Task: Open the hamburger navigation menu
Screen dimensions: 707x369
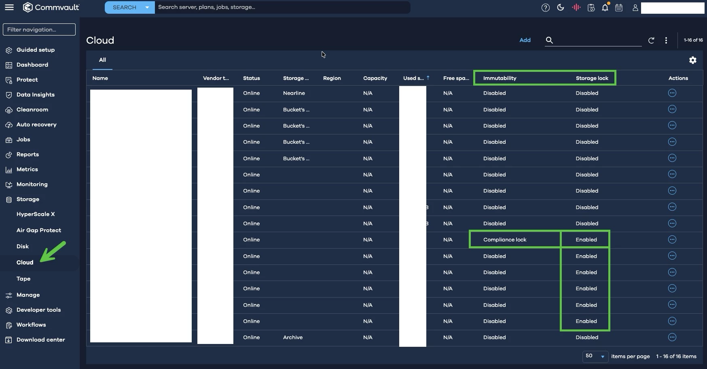Action: [x=9, y=7]
